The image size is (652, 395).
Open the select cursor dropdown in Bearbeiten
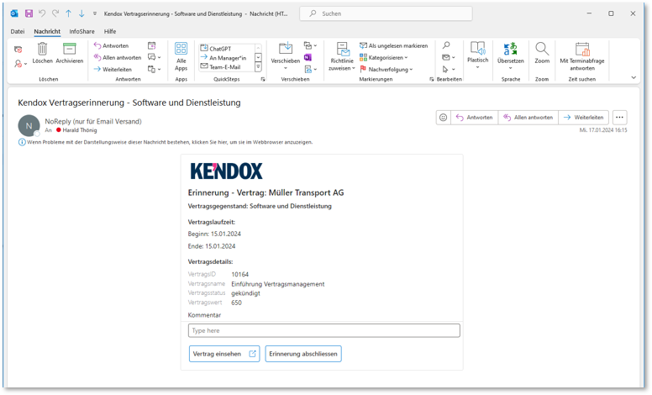(x=449, y=69)
